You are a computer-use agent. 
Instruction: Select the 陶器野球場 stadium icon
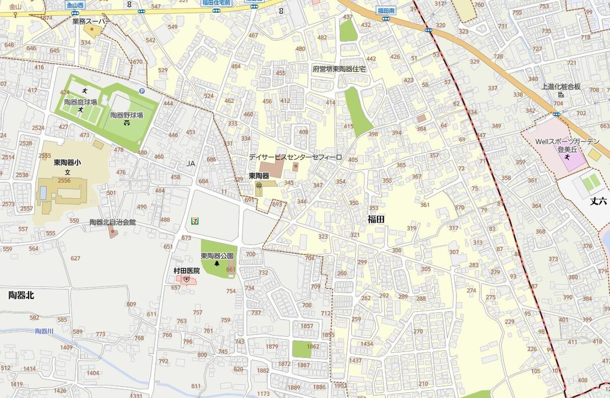(x=127, y=123)
